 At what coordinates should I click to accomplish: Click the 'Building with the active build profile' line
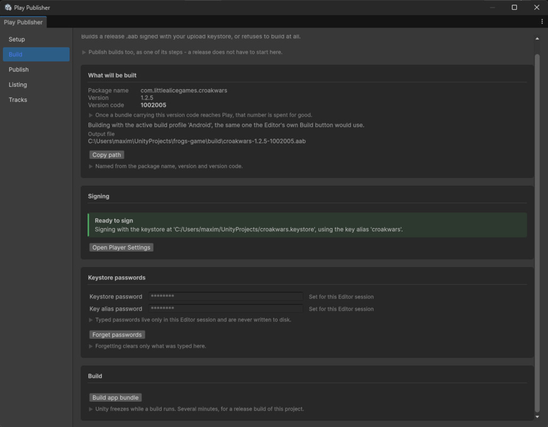(x=226, y=125)
